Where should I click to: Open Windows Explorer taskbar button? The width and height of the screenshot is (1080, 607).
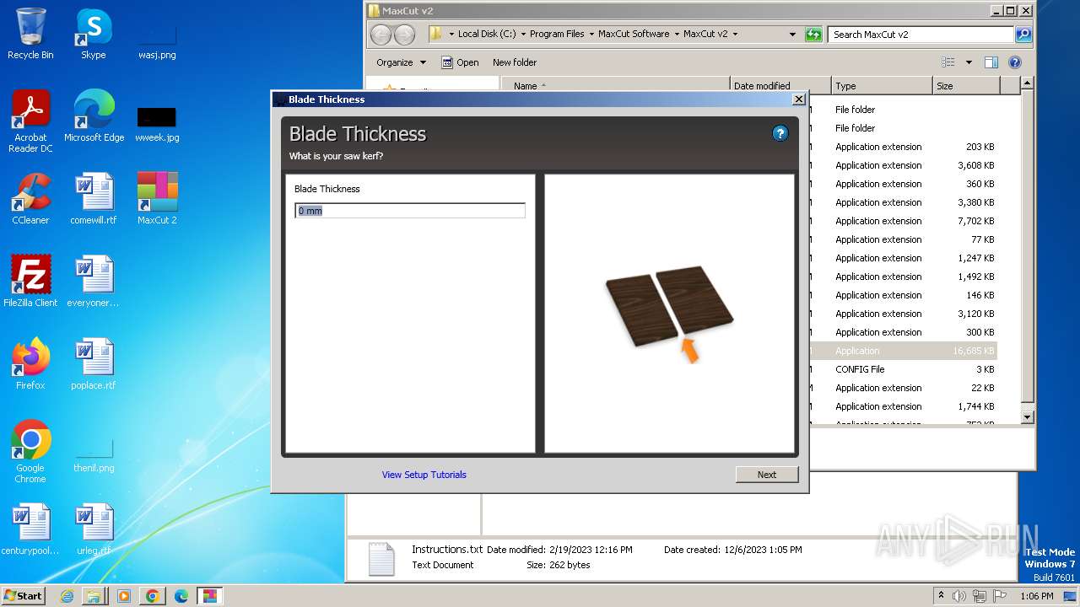click(94, 596)
